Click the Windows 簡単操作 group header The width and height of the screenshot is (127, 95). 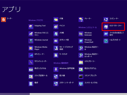pos(61,63)
